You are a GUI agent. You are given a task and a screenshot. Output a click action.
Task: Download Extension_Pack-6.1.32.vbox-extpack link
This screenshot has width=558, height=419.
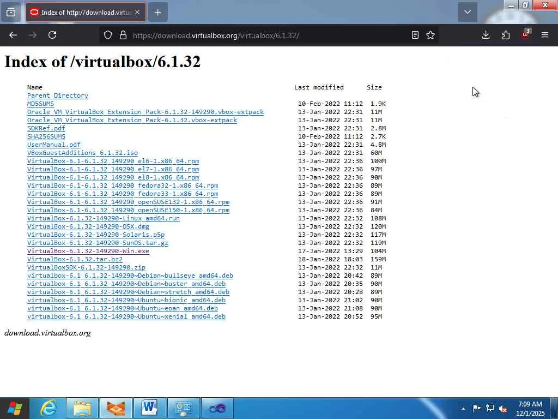[132, 120]
